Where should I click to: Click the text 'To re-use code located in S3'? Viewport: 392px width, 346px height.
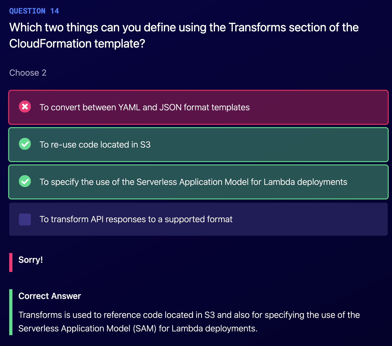pos(95,145)
